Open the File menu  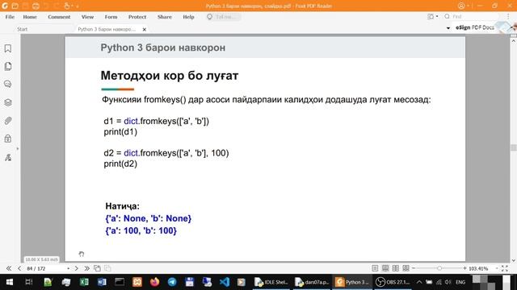[10, 17]
